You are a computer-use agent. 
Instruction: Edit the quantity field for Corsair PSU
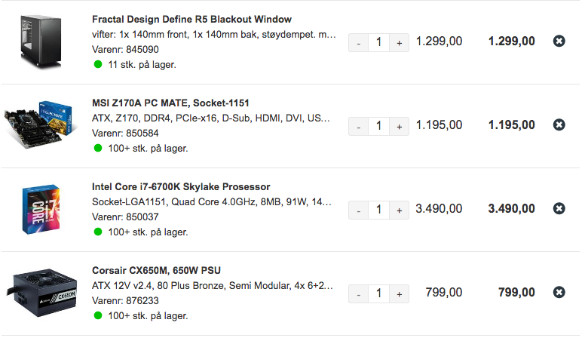[x=378, y=294]
